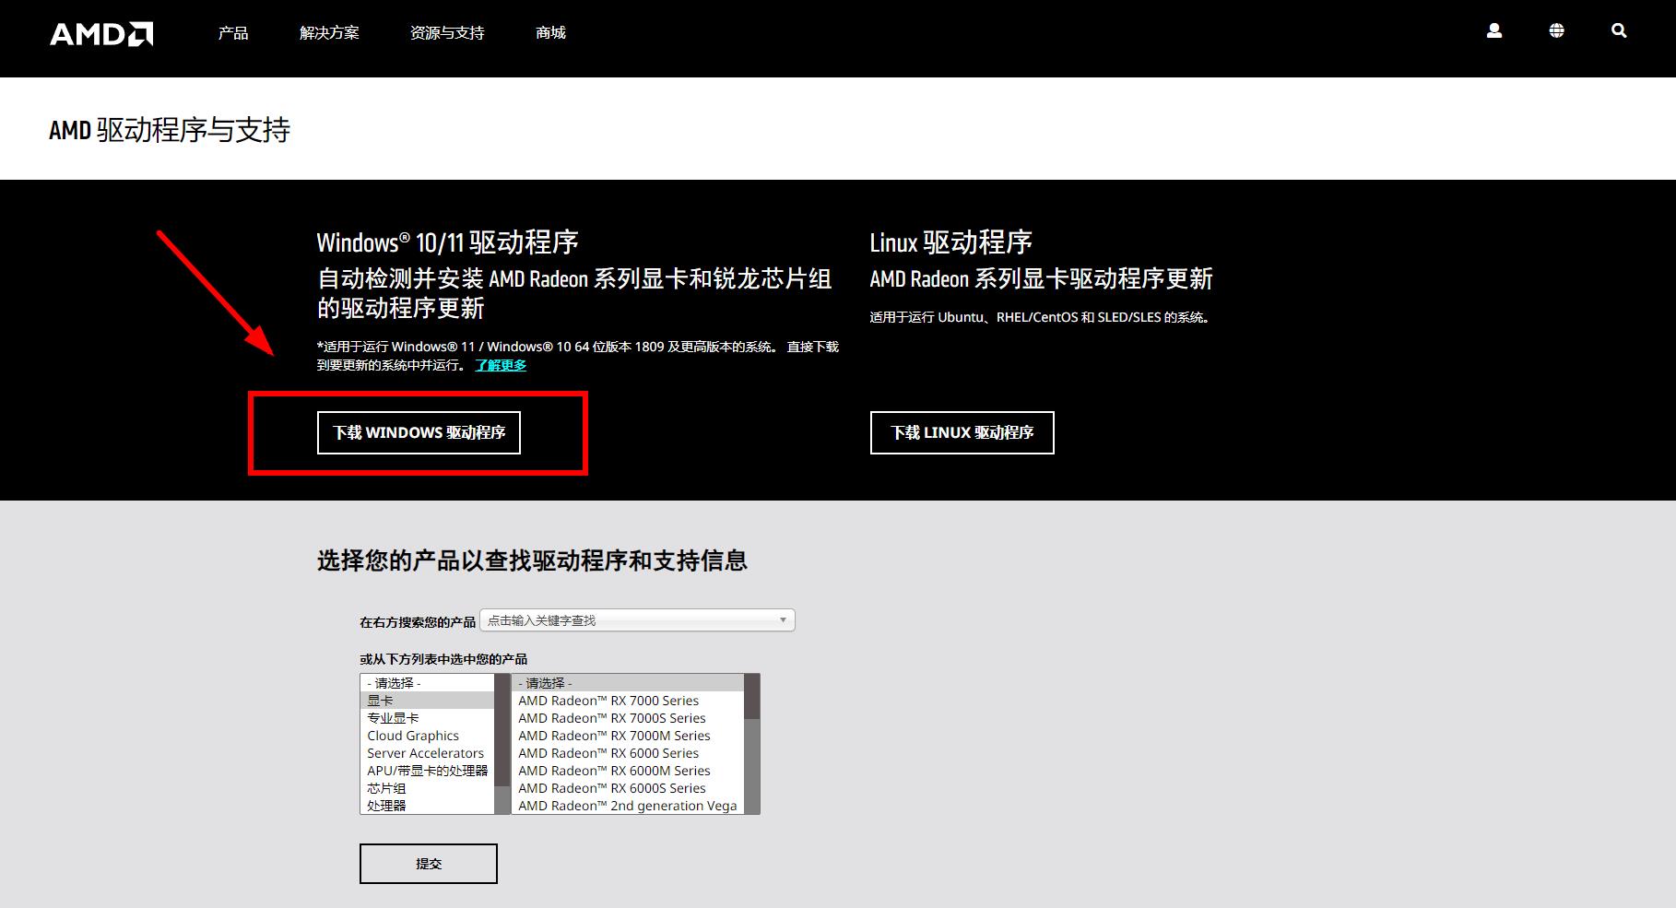This screenshot has width=1676, height=908.
Task: Click the 提交 submit button
Action: click(x=429, y=864)
